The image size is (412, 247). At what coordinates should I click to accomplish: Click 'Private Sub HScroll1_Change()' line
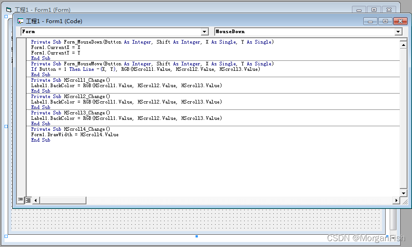[x=70, y=80]
